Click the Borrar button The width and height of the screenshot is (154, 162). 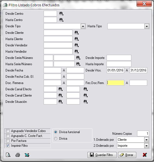tap(127, 155)
